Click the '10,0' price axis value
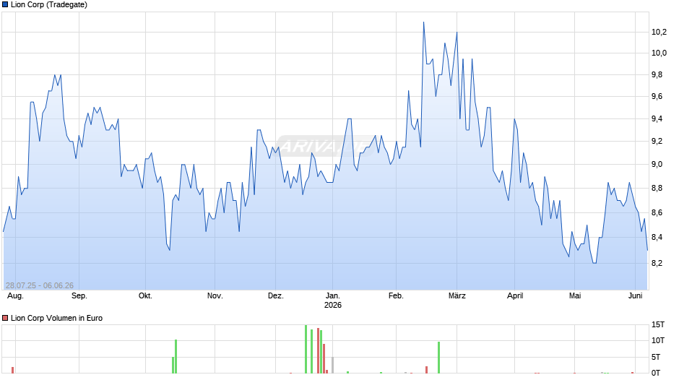This screenshot has height=380, width=679. click(659, 53)
